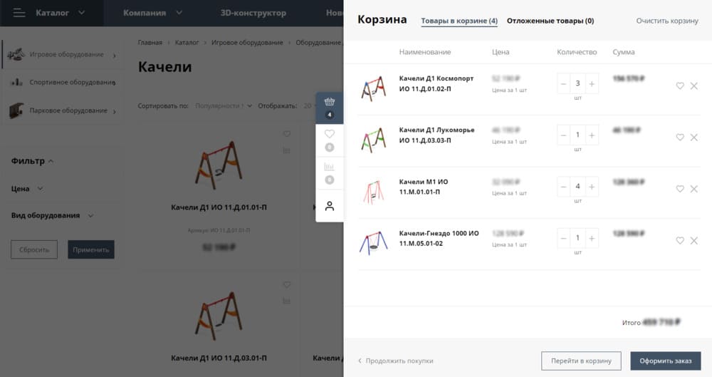Click favorite heart on Качели Д1 ИО 11.Д.03.01-П card

286,284
